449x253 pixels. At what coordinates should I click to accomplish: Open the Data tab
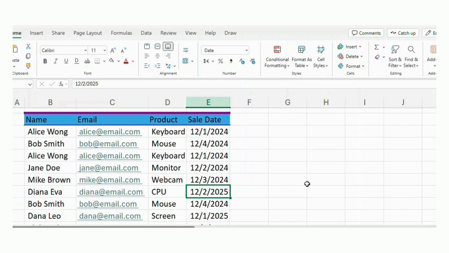(146, 33)
